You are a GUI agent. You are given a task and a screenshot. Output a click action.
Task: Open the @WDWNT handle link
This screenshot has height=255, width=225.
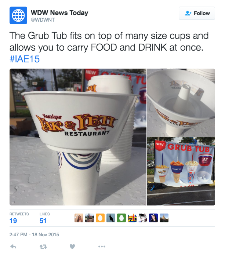click(x=43, y=20)
